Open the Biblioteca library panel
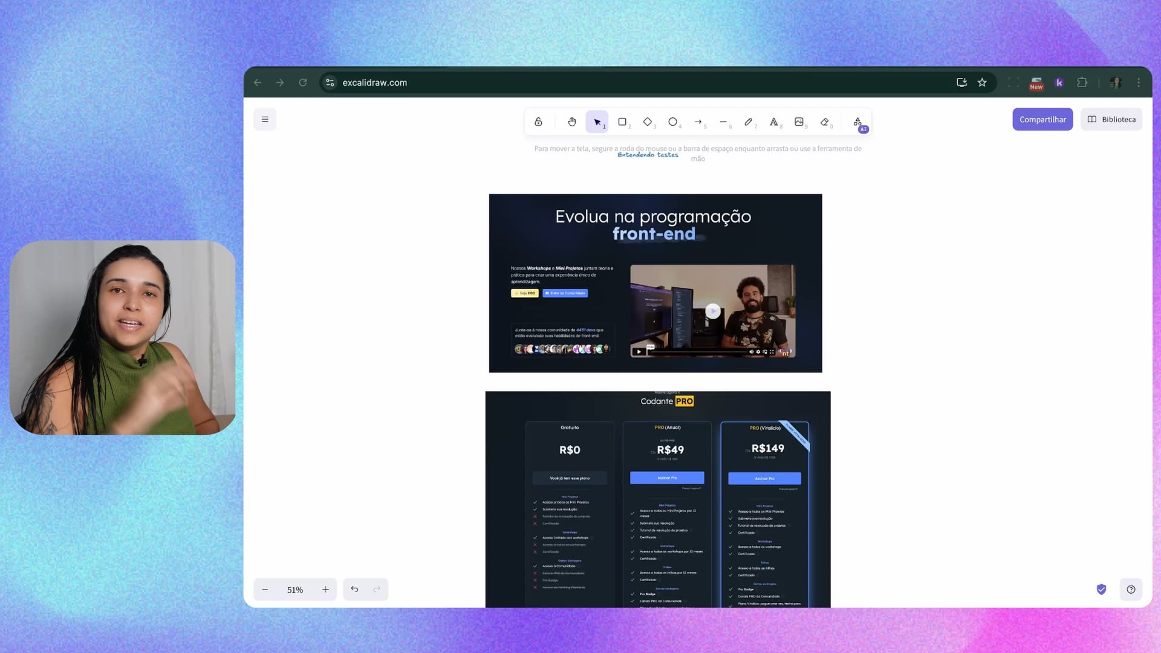The width and height of the screenshot is (1161, 653). [x=1111, y=119]
